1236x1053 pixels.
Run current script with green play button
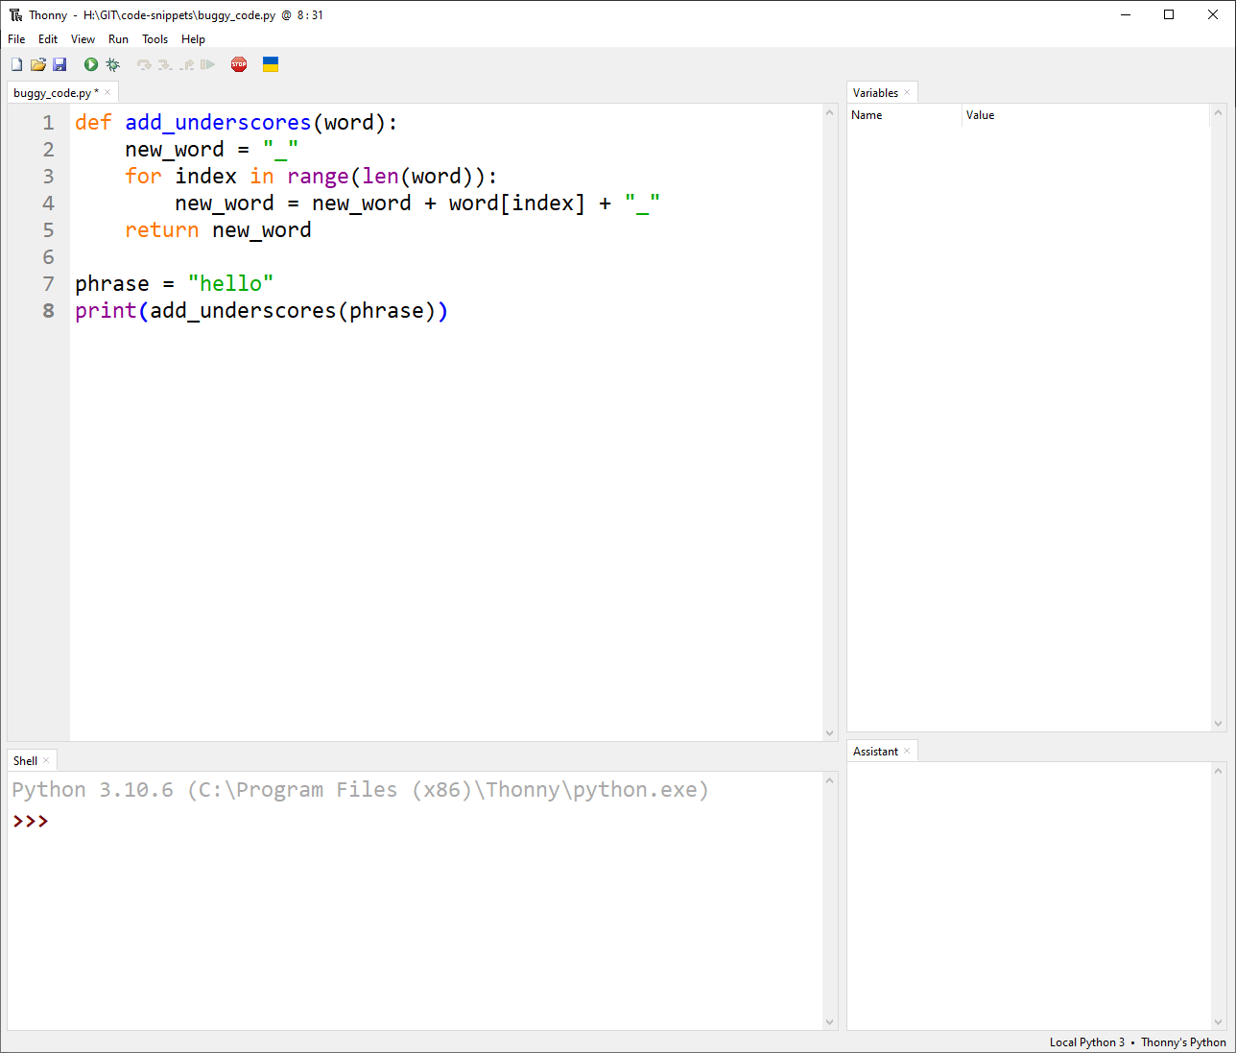pyautogui.click(x=91, y=64)
